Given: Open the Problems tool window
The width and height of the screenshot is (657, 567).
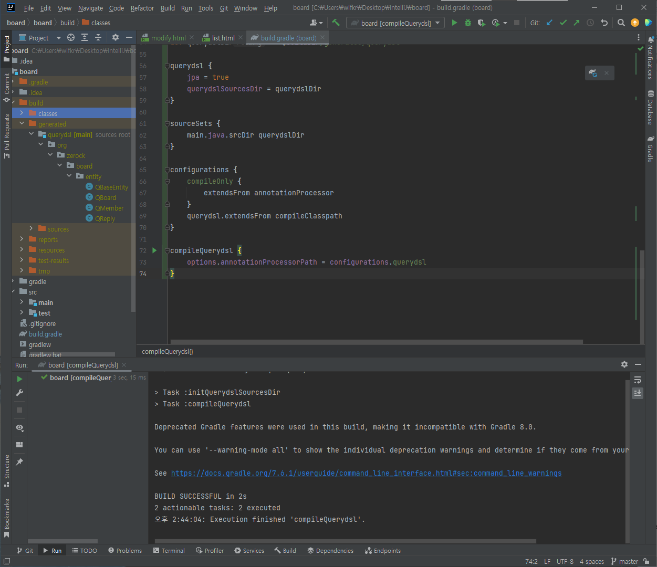Looking at the screenshot, I should [x=125, y=551].
